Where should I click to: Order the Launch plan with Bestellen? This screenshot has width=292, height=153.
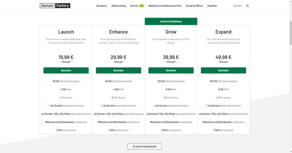click(x=66, y=70)
